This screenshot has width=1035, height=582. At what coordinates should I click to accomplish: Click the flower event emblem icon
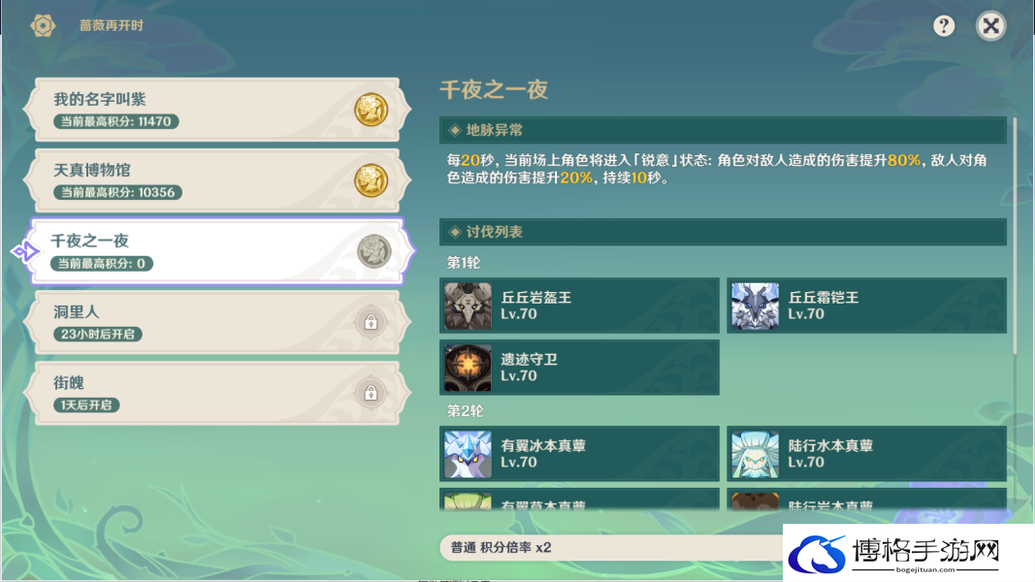[43, 25]
